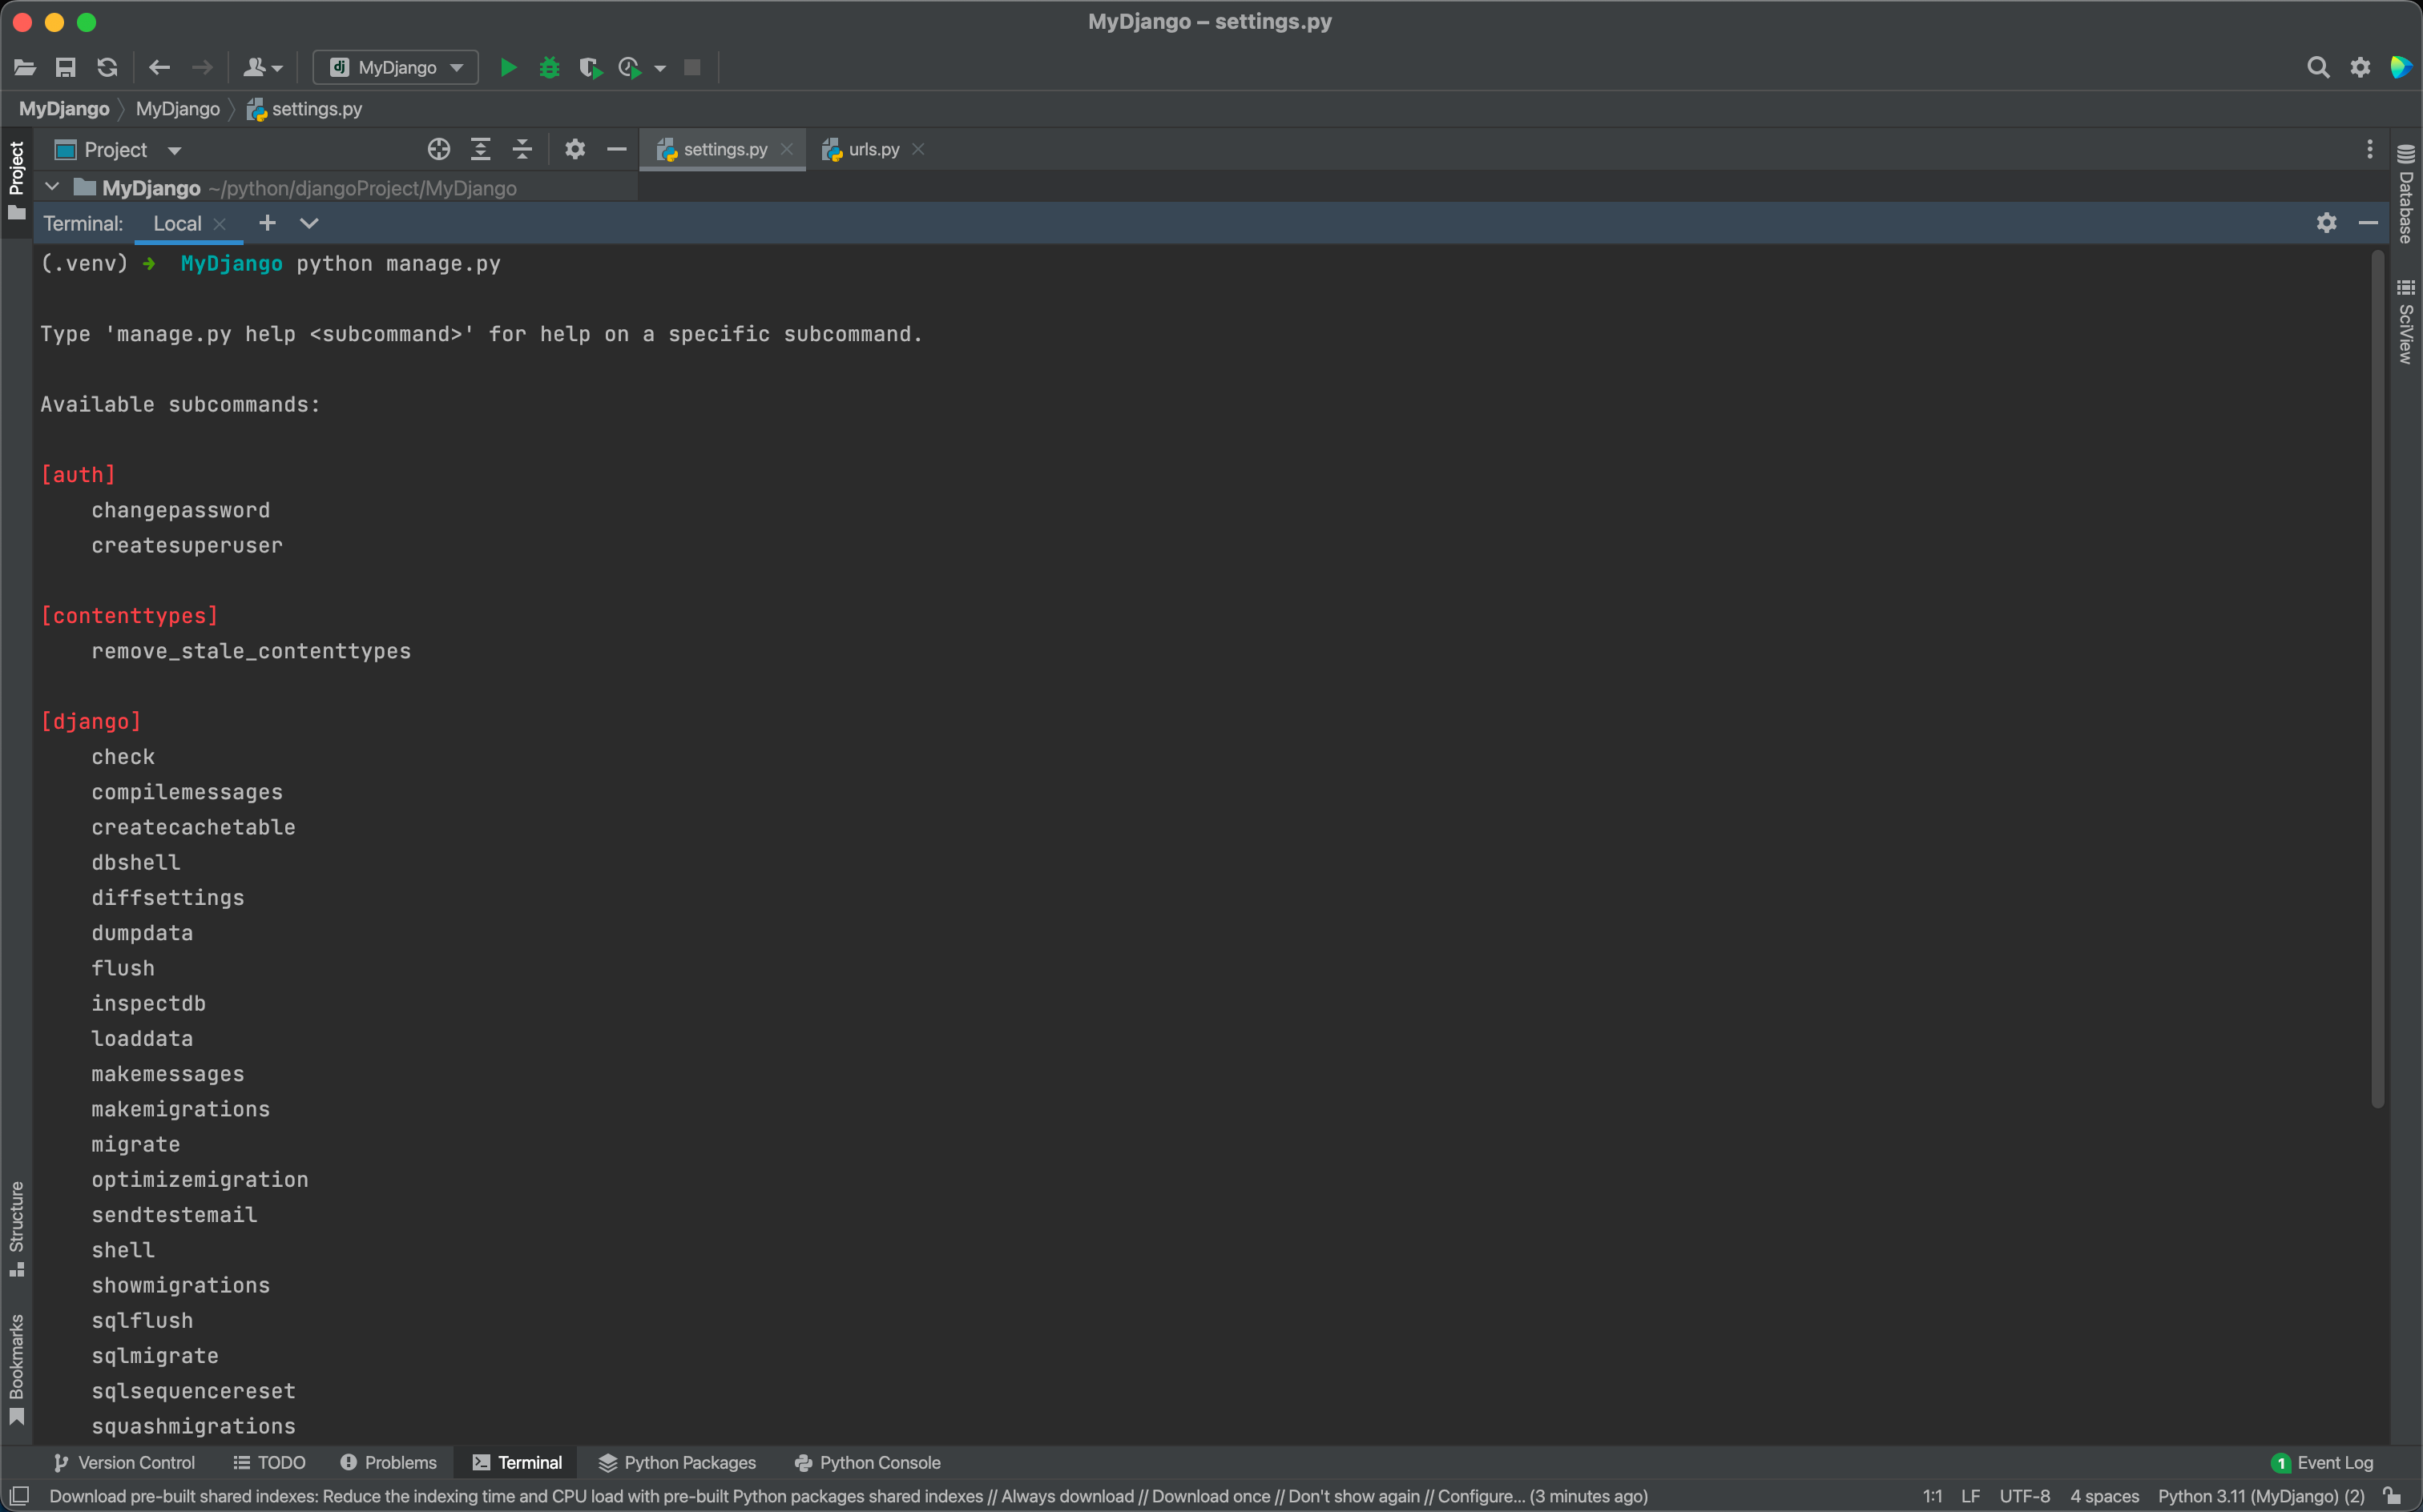Expand the profiler options arrow

[660, 68]
